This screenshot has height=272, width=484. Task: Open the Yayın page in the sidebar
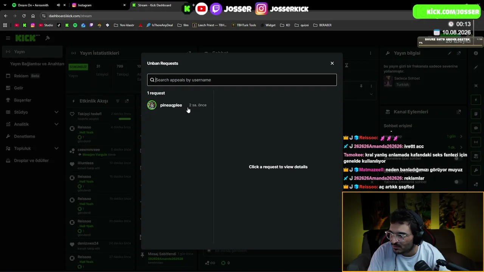coord(32,52)
